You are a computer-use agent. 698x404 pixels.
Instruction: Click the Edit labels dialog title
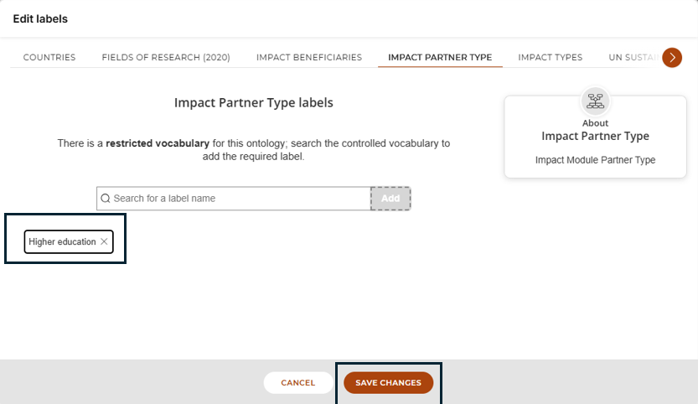[40, 18]
